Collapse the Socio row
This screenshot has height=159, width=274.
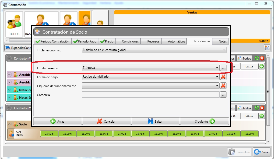click(9, 124)
